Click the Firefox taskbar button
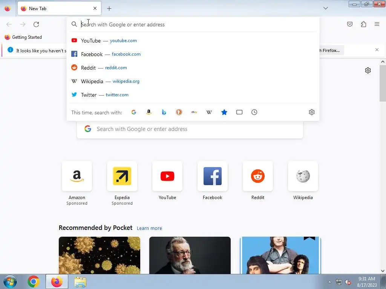Image resolution: width=386 pixels, height=289 pixels. coord(57,281)
